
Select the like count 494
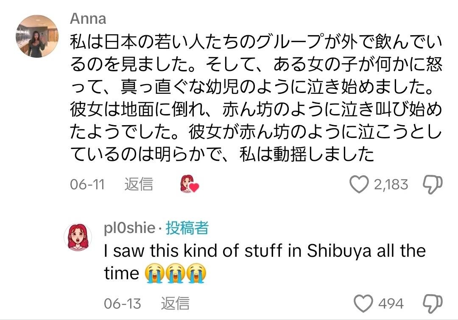pos(390,303)
